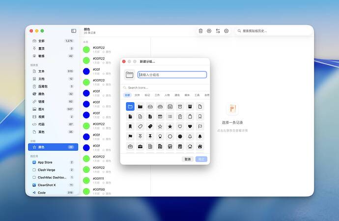Choose the bulleted list icon
This screenshot has width=339, height=221.
tap(170, 116)
